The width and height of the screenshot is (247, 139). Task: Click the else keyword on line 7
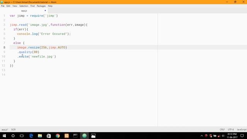(x=17, y=43)
